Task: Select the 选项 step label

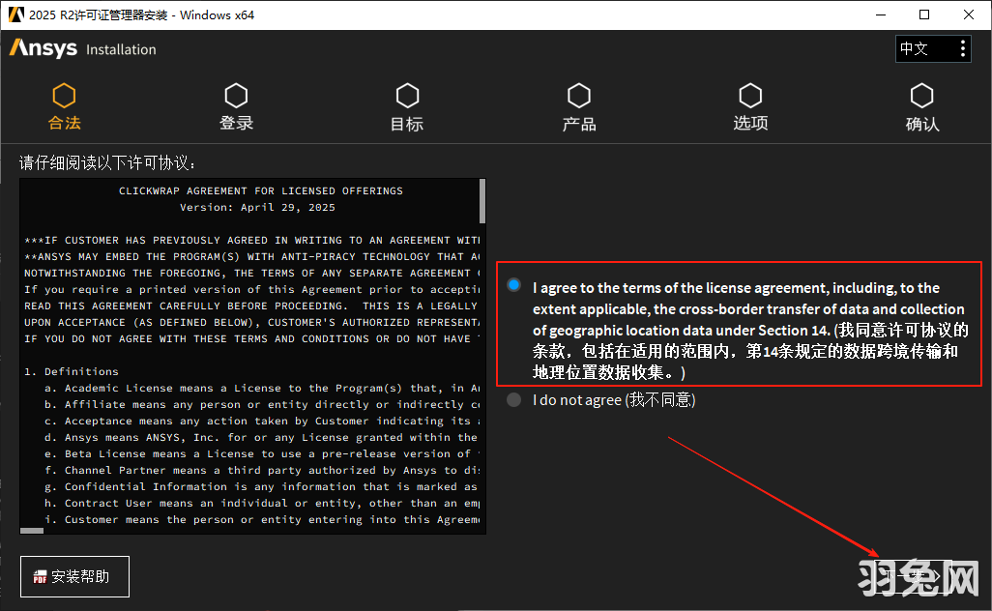Action: tap(750, 123)
